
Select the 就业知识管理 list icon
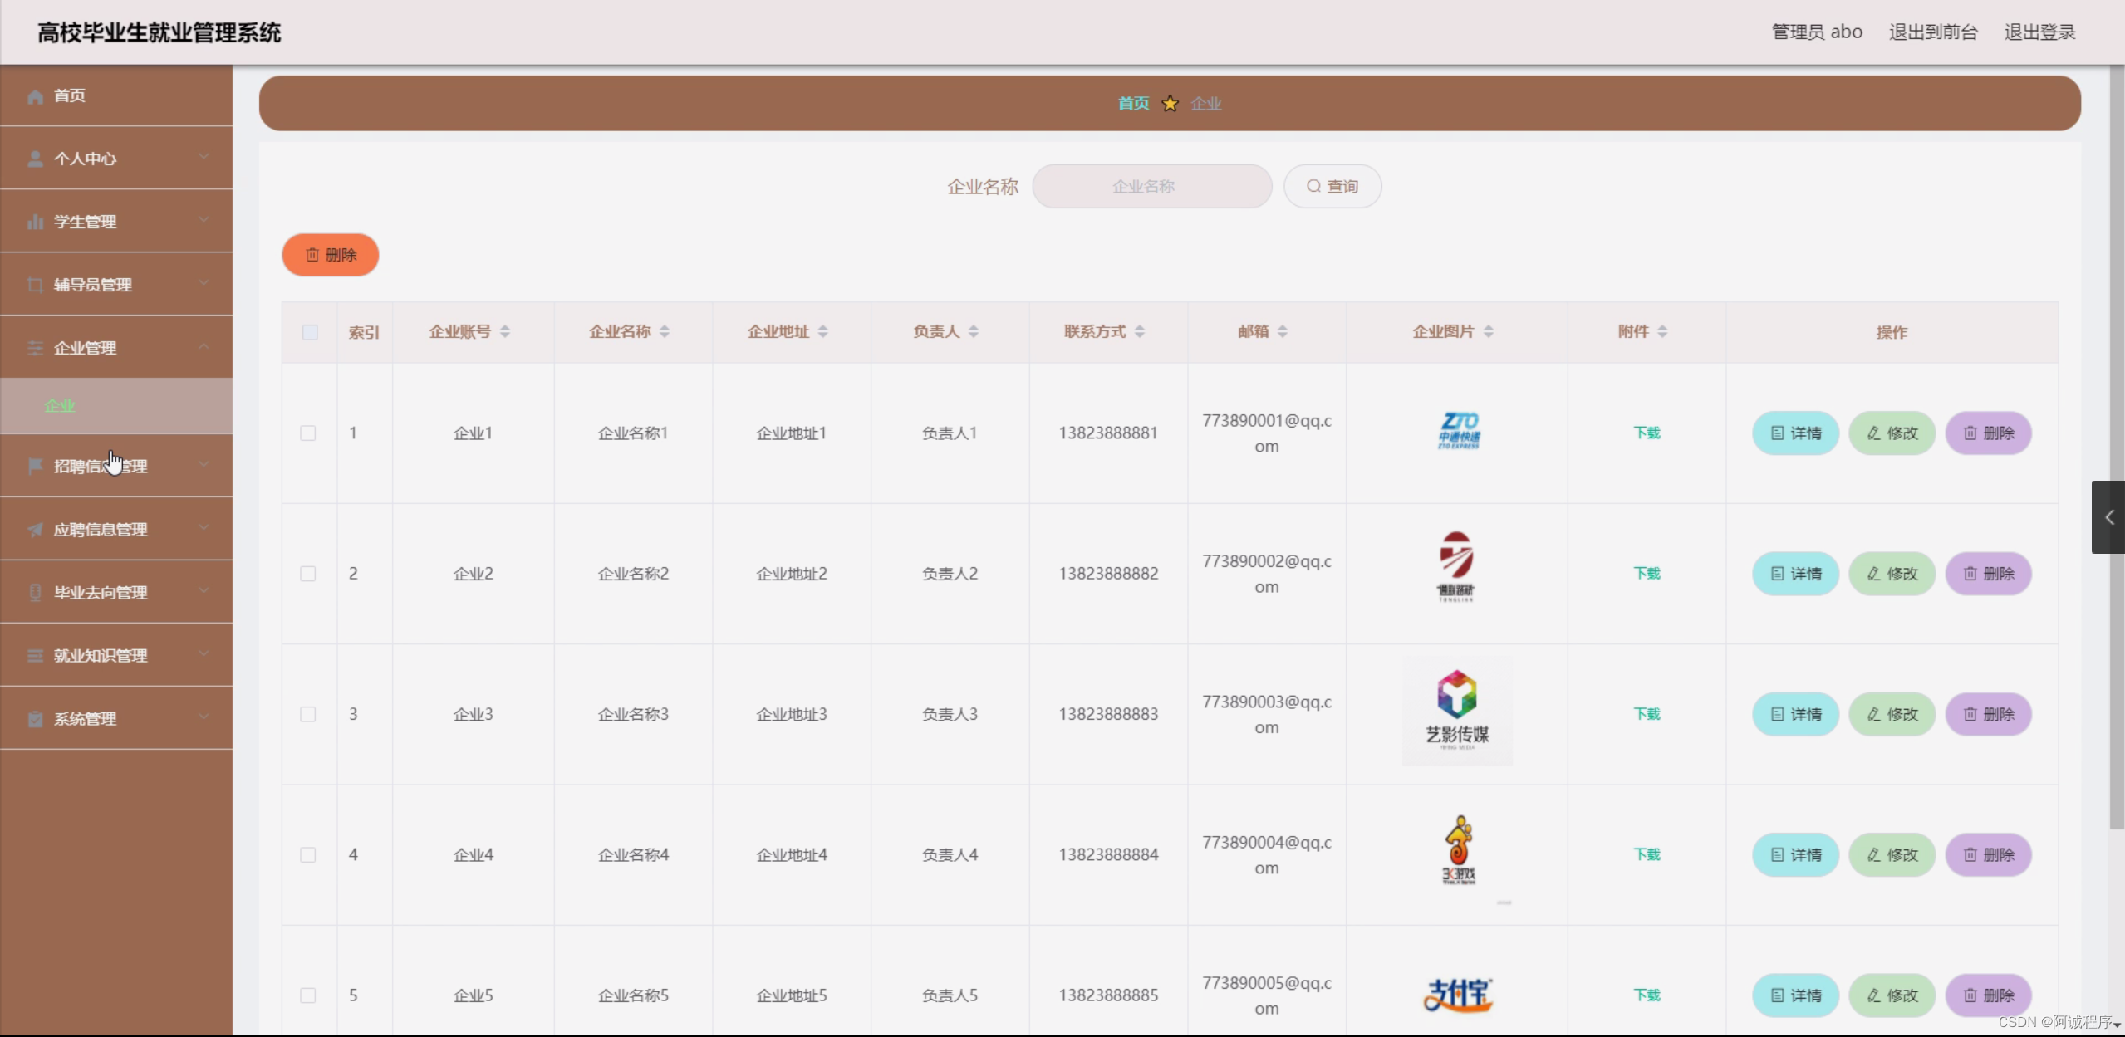[35, 655]
